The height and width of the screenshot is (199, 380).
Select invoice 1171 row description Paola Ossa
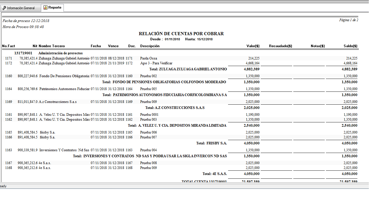(x=149, y=58)
